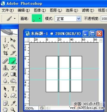Select the Move tool
This screenshot has height=112, width=107.
pyautogui.click(x=13, y=40)
